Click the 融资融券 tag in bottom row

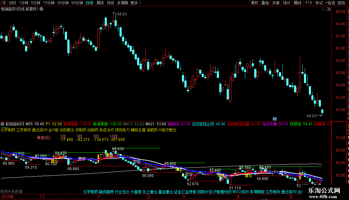(106, 192)
